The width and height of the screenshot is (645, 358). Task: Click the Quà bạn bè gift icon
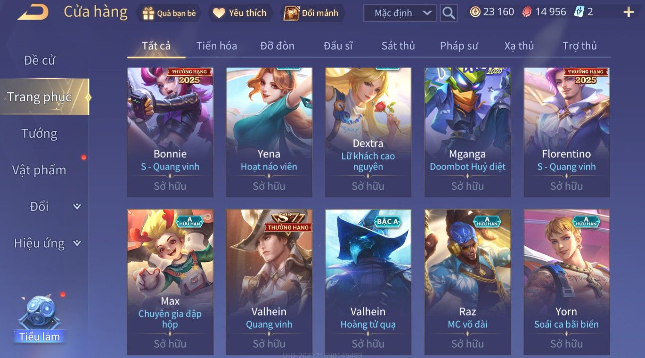(x=148, y=13)
